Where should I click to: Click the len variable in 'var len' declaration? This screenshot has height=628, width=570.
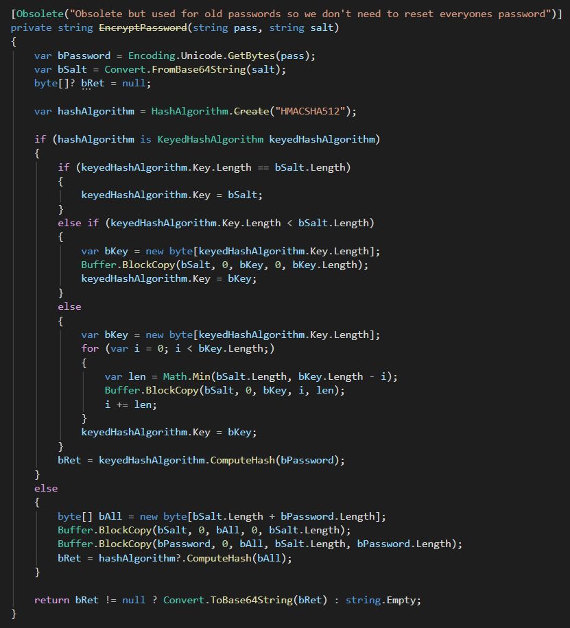(x=136, y=376)
